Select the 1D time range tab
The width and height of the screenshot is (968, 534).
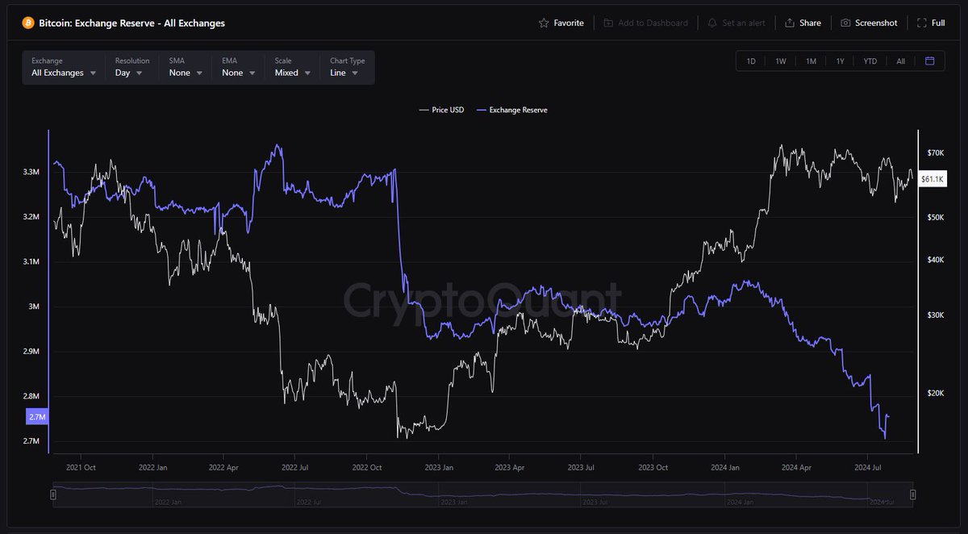click(751, 61)
